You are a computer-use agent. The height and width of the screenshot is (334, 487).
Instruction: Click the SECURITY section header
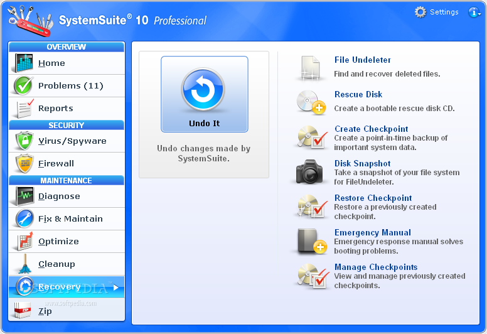tap(67, 125)
